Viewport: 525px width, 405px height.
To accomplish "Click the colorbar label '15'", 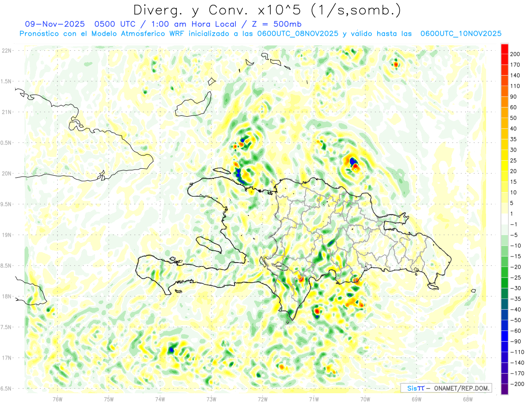I will [x=513, y=182].
